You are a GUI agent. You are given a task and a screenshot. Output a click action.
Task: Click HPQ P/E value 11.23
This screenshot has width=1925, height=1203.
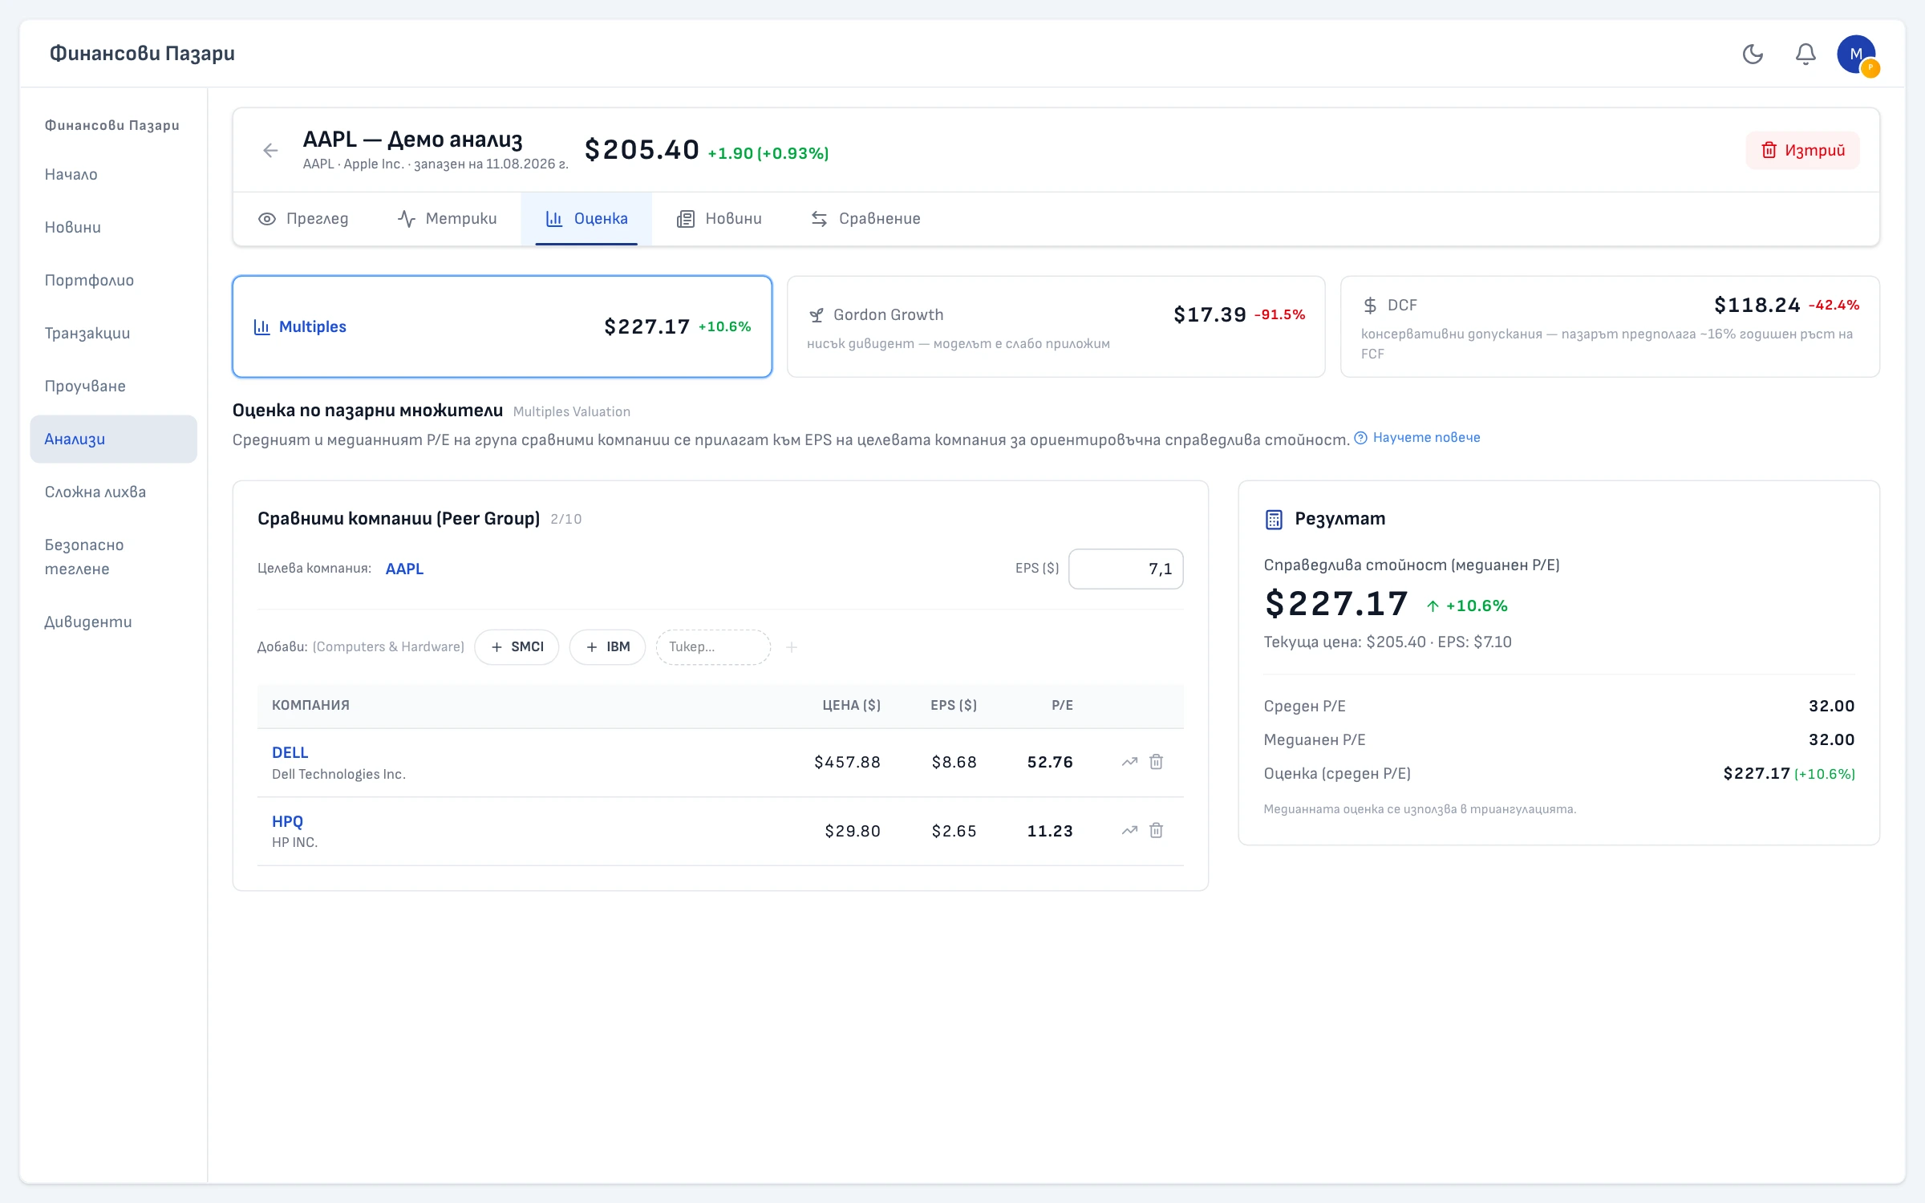click(x=1050, y=831)
